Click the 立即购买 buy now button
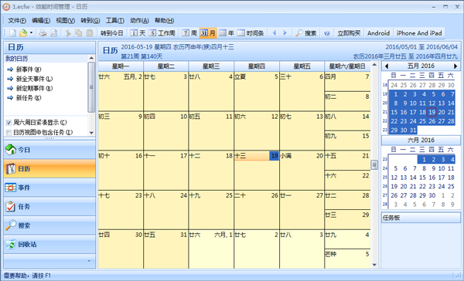This screenshot has width=464, height=281. (349, 33)
